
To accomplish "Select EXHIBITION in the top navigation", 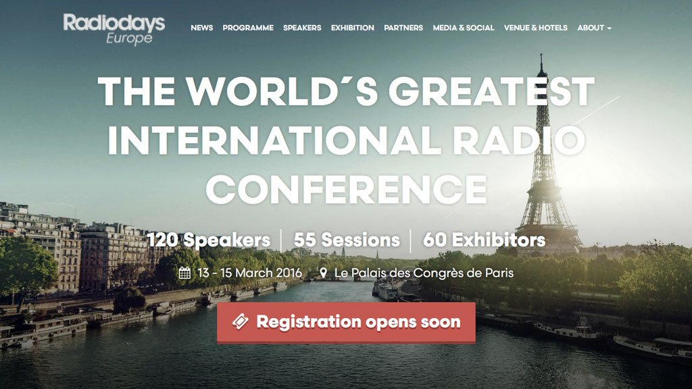I will 352,28.
